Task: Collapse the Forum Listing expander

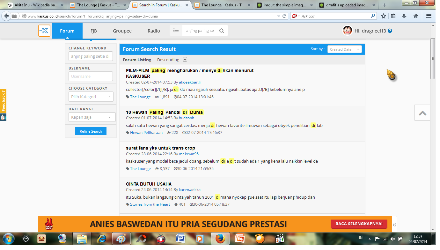Action: [185, 60]
